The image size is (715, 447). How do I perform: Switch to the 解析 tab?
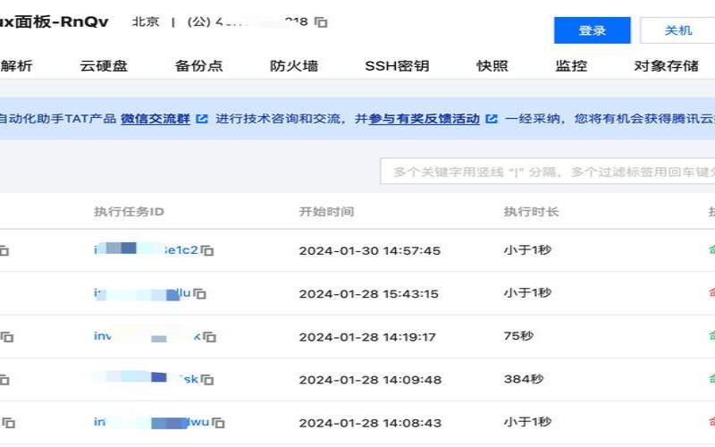pos(16,66)
